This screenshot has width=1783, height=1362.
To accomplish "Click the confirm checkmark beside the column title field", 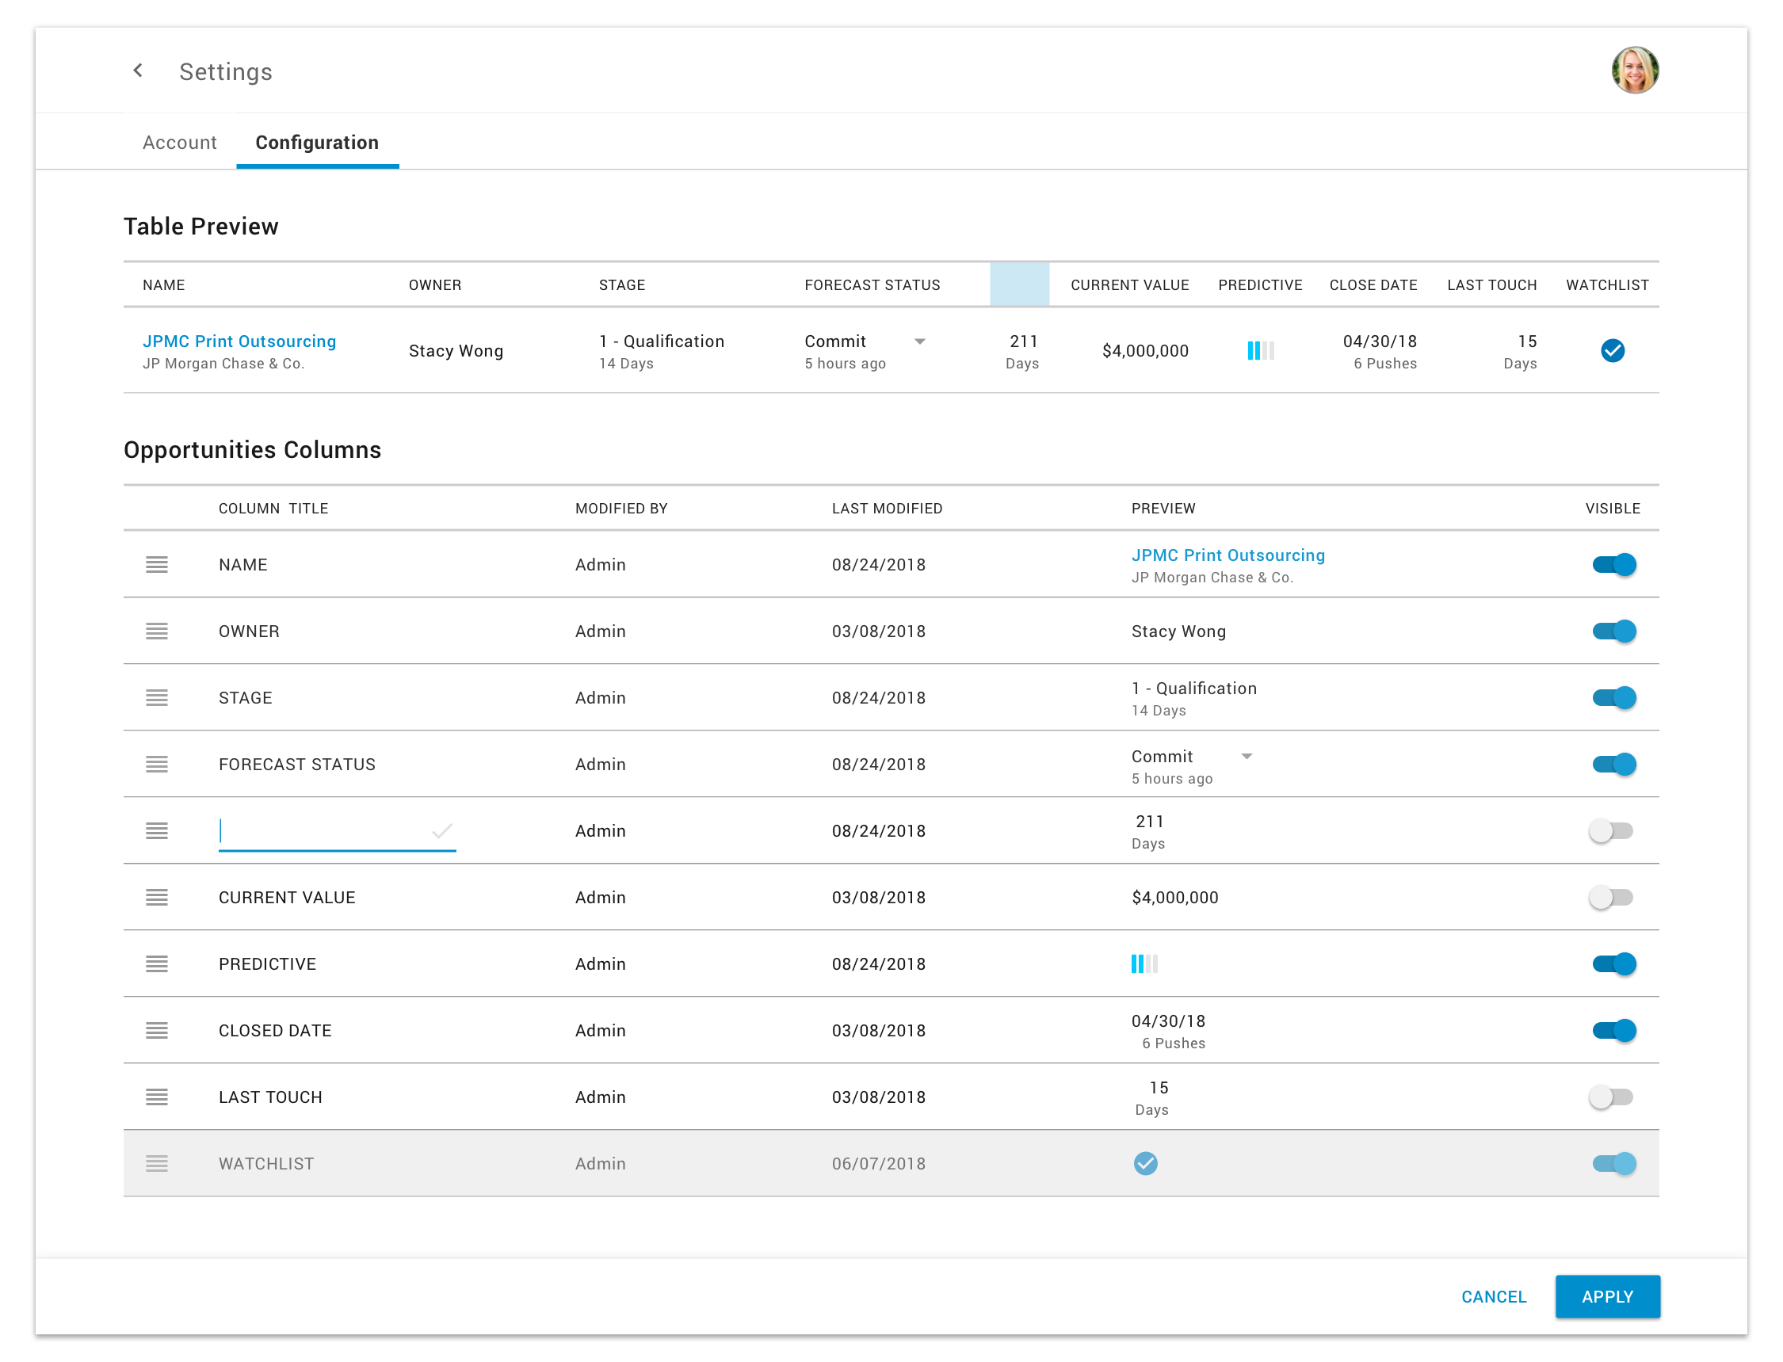I will 442,831.
